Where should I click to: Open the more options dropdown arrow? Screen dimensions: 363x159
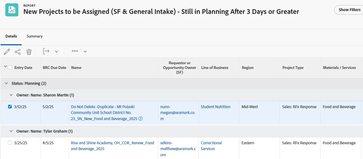pyautogui.click(x=85, y=51)
